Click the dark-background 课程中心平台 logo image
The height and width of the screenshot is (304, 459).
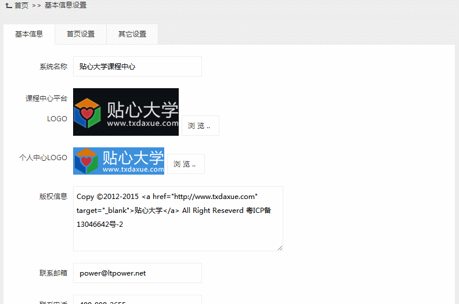pyautogui.click(x=125, y=112)
